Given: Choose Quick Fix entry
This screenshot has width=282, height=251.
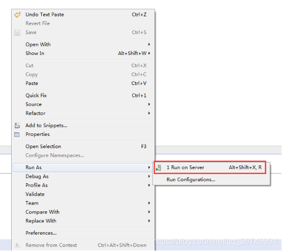Looking at the screenshot, I should [83, 95].
